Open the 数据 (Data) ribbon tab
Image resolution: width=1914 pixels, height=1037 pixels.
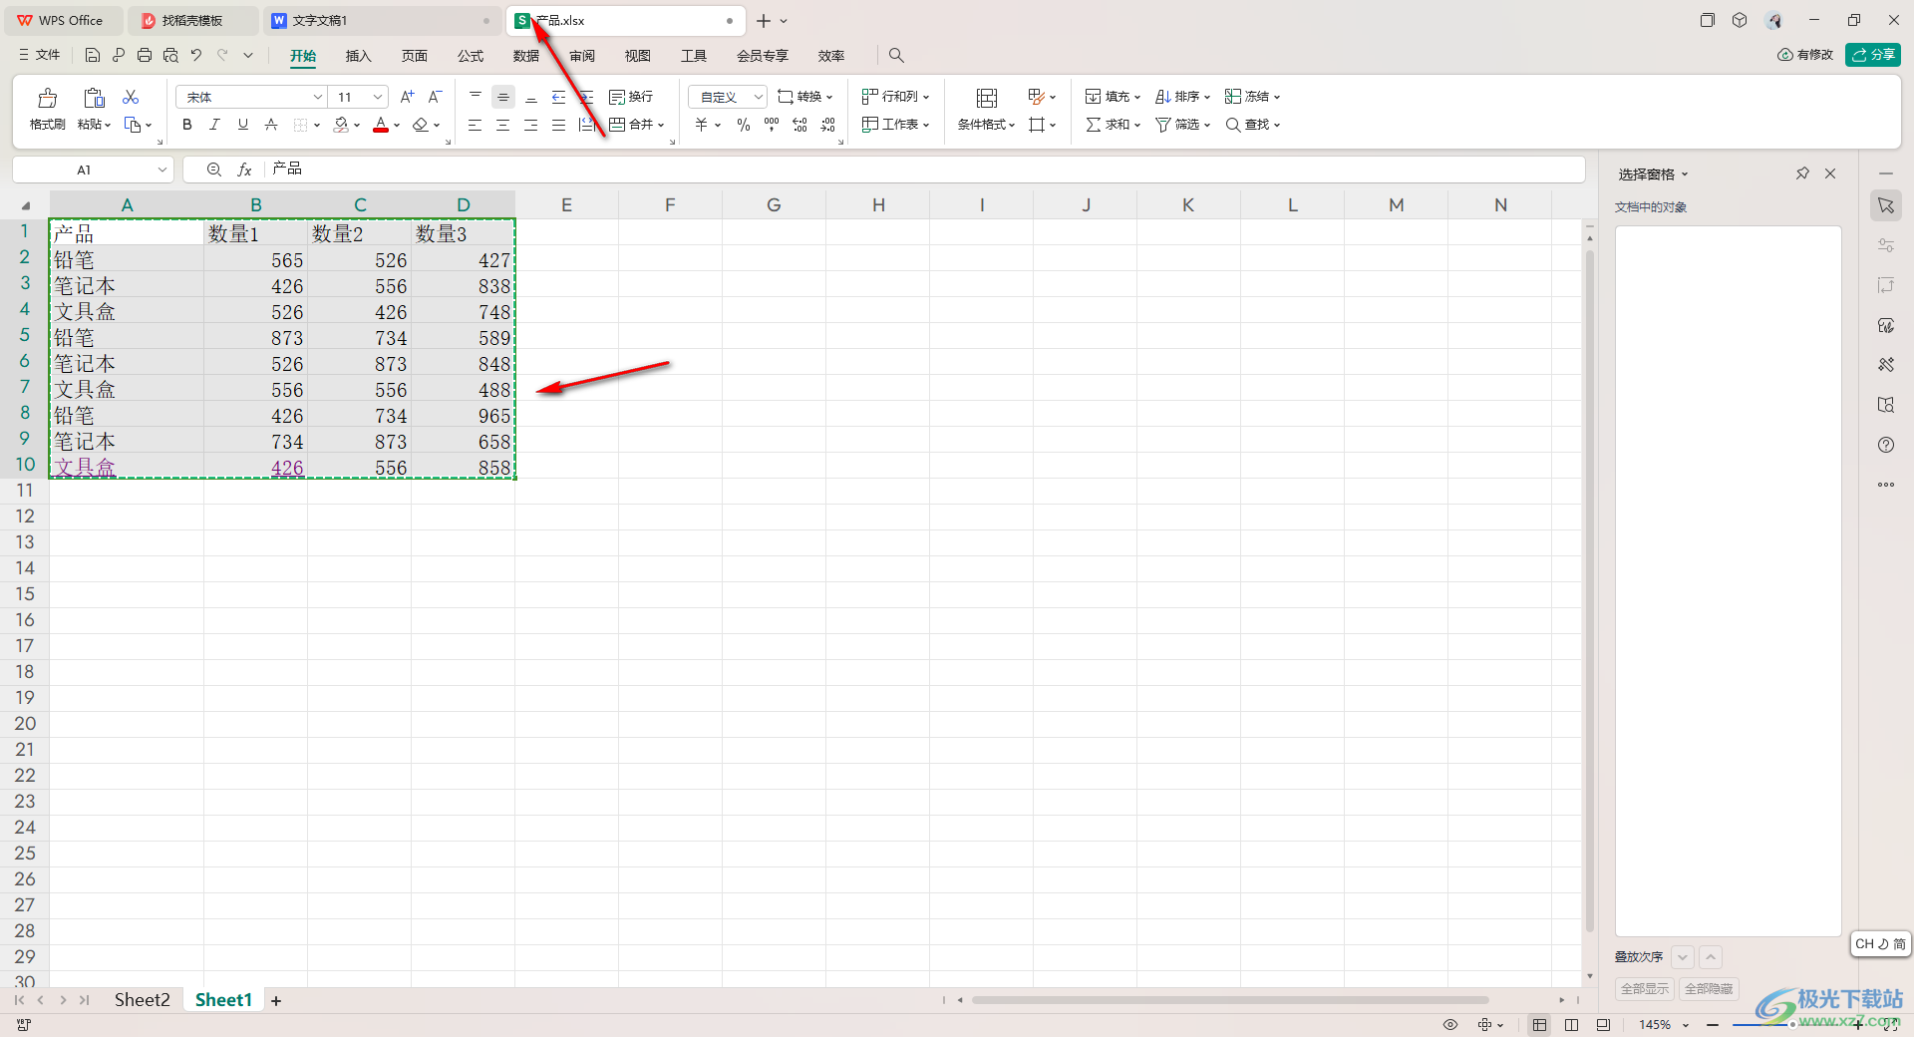526,56
